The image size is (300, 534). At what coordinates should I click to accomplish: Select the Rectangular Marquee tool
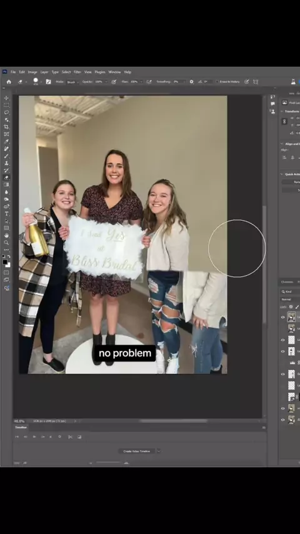6,105
